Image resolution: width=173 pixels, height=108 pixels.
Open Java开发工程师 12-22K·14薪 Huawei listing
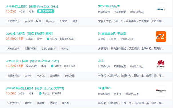[x=32, y=61]
